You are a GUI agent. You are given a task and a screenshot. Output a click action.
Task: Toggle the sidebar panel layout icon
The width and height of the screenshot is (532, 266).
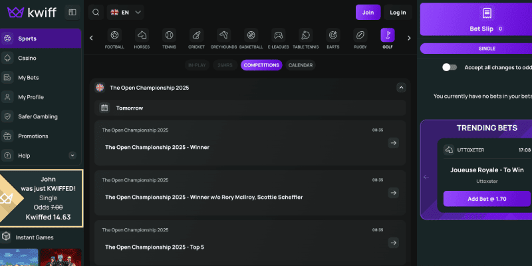pos(72,13)
